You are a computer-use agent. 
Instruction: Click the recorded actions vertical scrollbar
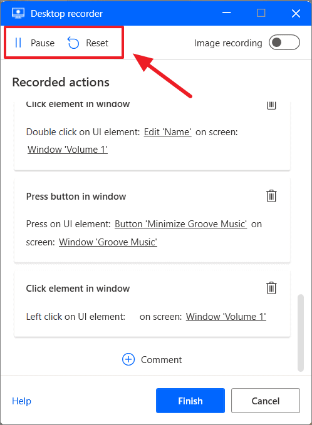coord(300,332)
